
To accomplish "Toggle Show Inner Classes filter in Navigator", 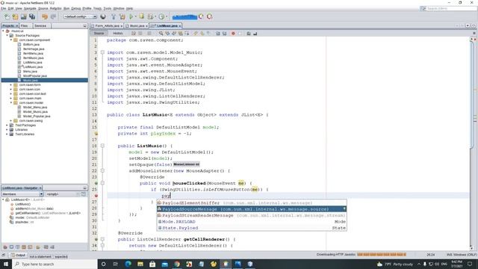I will [30, 247].
